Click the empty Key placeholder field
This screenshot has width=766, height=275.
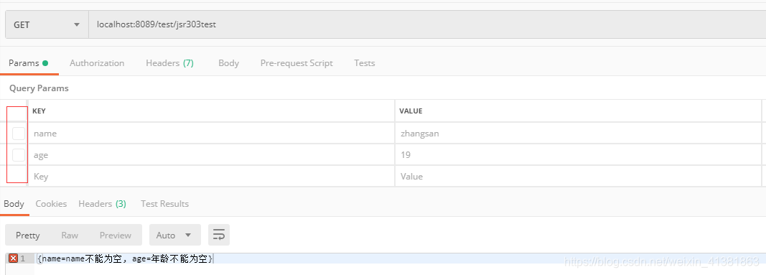pyautogui.click(x=211, y=177)
